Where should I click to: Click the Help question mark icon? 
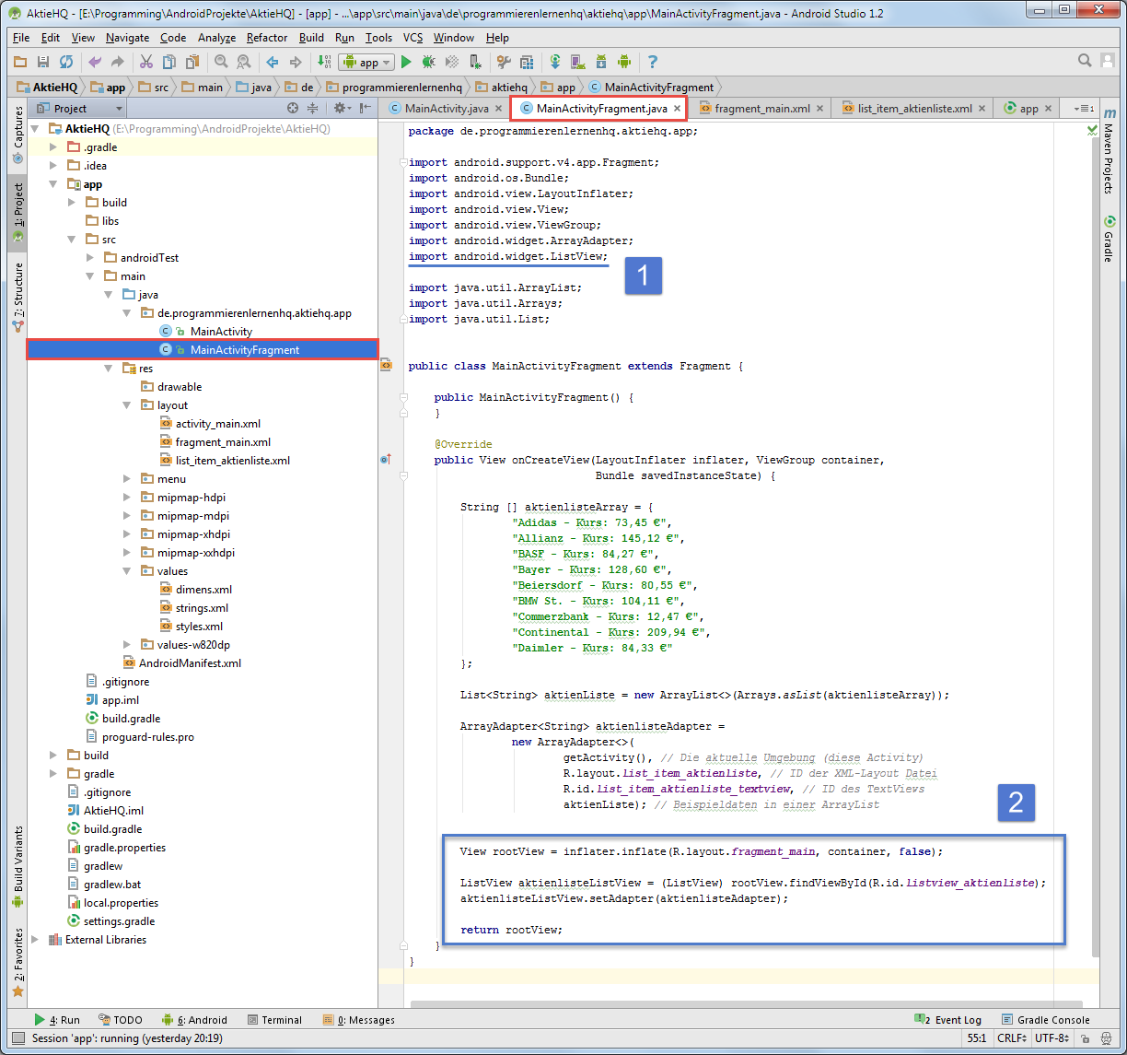click(x=653, y=62)
